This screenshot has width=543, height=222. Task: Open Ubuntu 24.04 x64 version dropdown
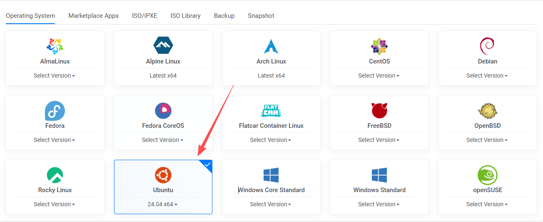pos(163,204)
